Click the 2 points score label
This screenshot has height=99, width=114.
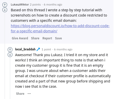coord(35,5)
